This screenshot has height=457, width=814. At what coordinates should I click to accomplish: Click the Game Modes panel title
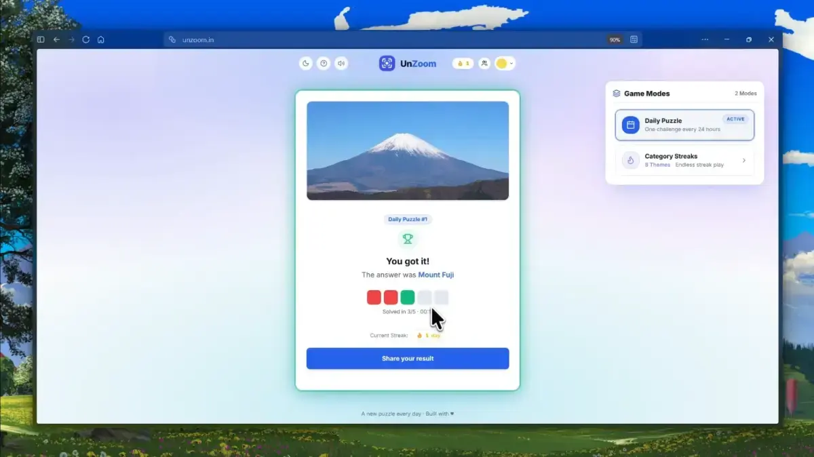point(646,94)
